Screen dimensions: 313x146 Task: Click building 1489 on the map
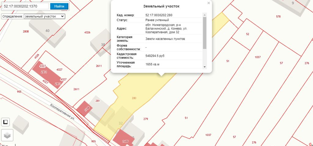123,138
